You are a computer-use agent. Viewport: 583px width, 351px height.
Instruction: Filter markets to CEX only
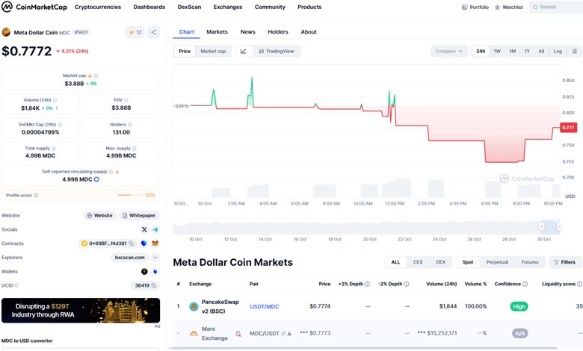click(418, 262)
